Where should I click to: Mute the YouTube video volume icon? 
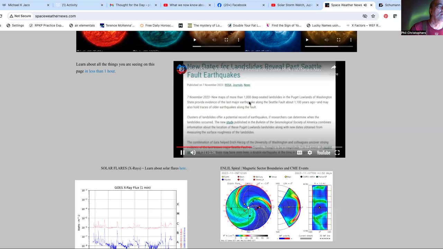193,153
